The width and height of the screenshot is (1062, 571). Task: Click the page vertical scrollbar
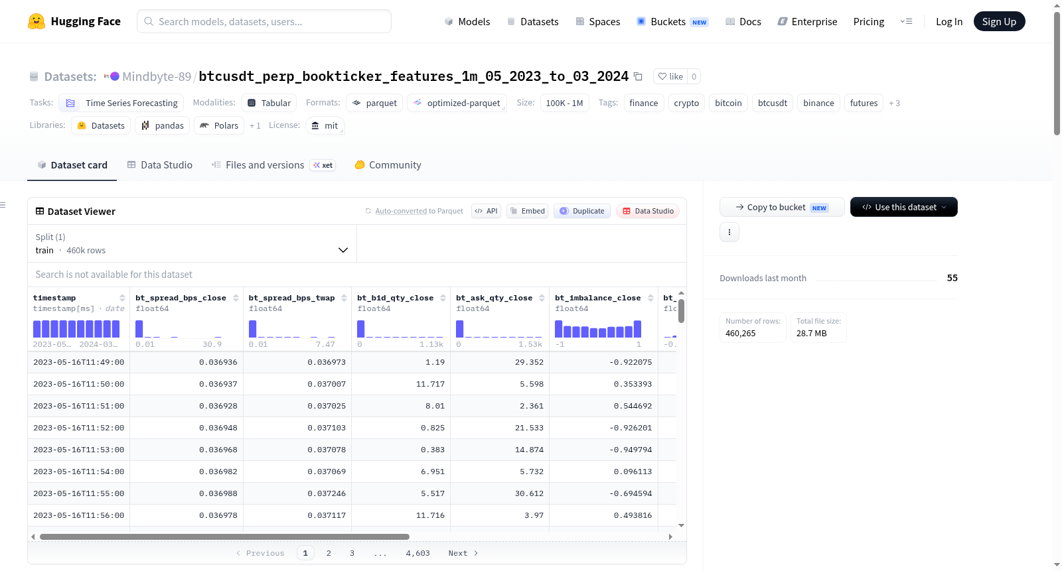coord(1057,73)
